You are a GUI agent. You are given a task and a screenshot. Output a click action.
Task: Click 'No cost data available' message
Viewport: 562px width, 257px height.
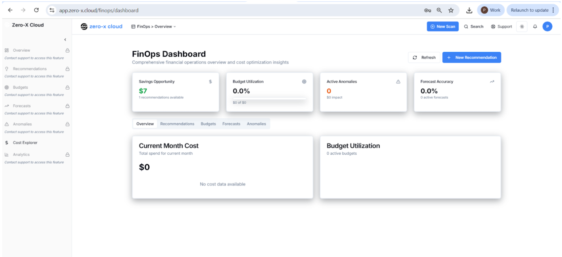pyautogui.click(x=223, y=184)
